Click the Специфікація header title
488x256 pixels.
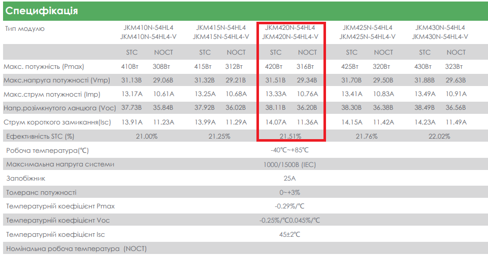click(x=42, y=11)
